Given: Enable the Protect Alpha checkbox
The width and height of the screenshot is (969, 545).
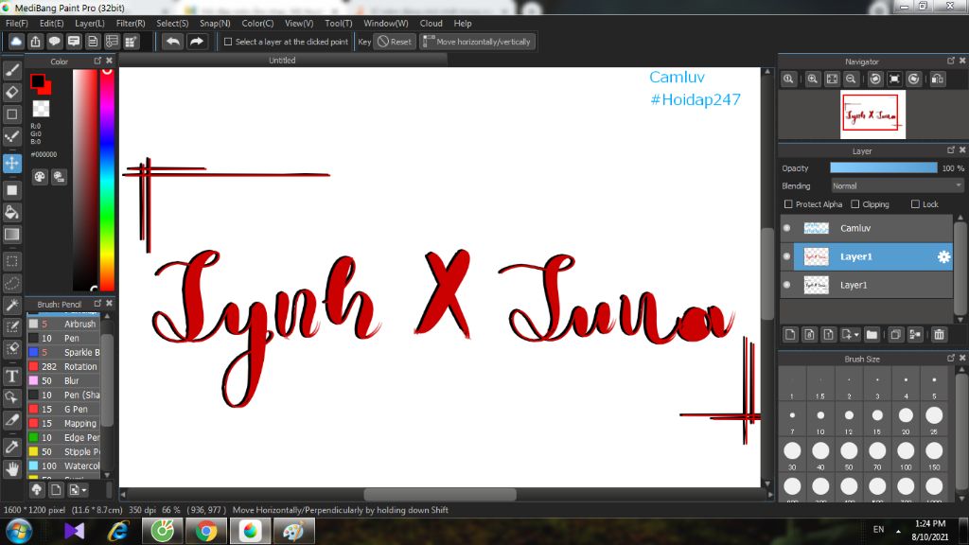Looking at the screenshot, I should 788,204.
